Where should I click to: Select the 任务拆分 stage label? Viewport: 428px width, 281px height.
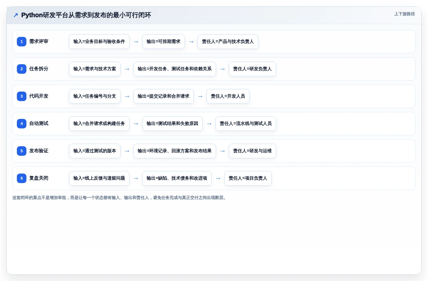pyautogui.click(x=39, y=69)
